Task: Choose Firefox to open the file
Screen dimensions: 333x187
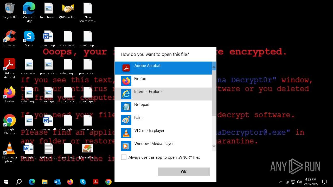Action: 163,81
